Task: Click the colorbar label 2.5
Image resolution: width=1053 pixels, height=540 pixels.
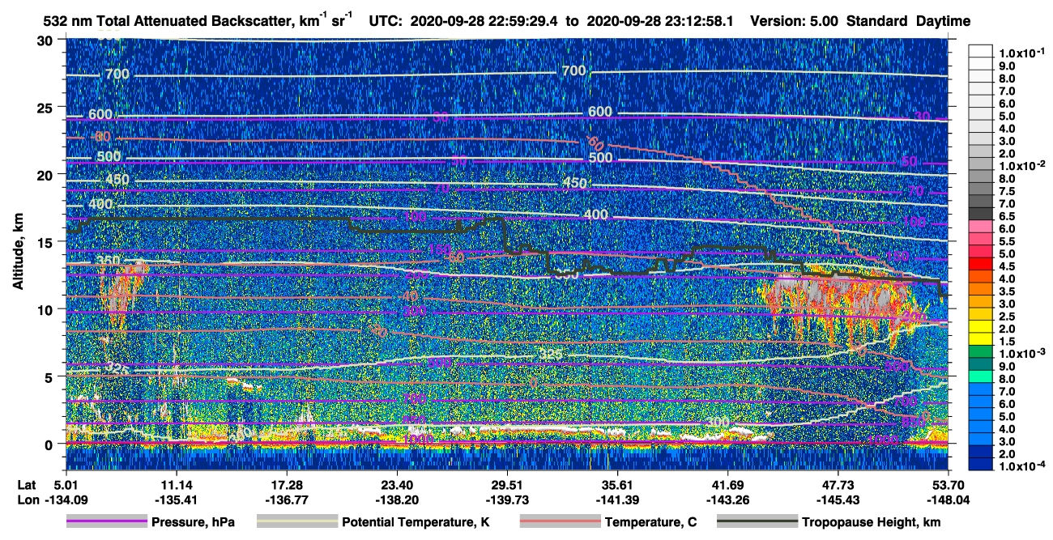Action: coord(1007,316)
